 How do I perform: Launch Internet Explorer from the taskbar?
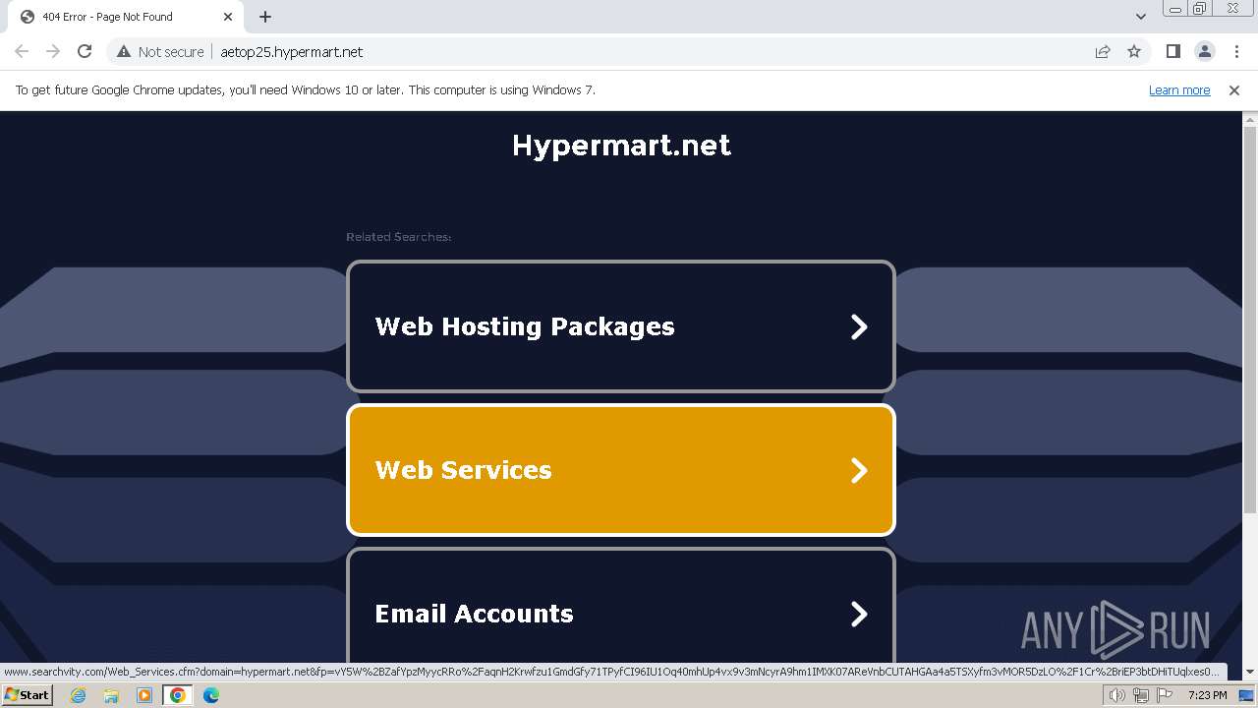[79, 695]
